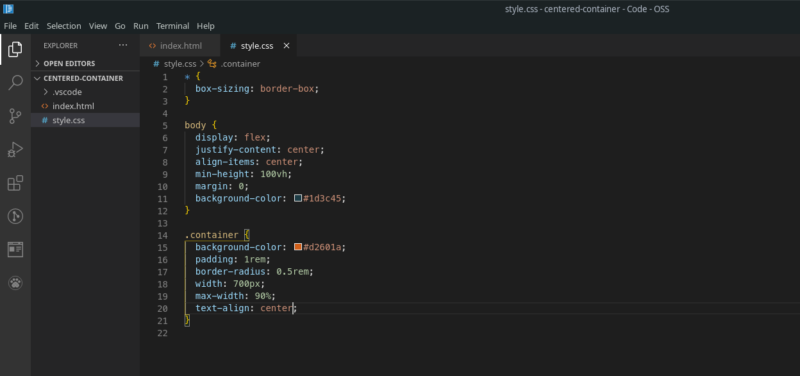Open the Terminal menu
800x376 pixels.
pos(172,26)
